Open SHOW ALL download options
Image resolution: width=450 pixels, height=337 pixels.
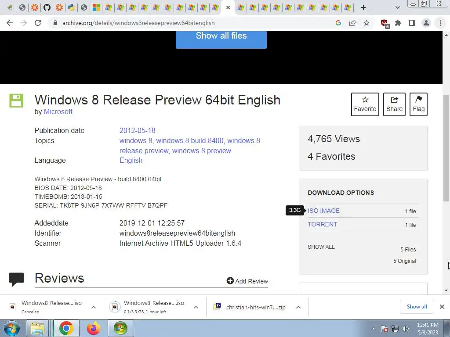pos(321,247)
